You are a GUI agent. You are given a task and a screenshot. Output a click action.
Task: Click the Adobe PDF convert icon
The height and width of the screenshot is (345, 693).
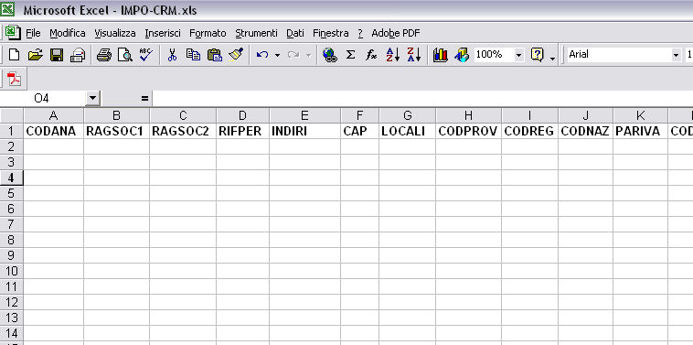[14, 80]
